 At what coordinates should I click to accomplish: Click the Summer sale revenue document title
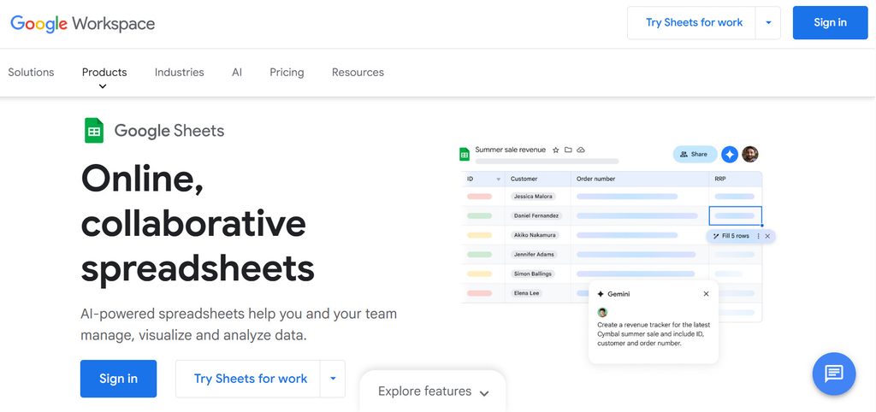[510, 150]
